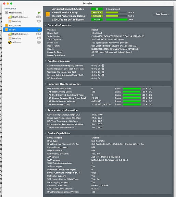Collapse the General Information section
Viewport: 176px width, 197px height.
click(46, 25)
